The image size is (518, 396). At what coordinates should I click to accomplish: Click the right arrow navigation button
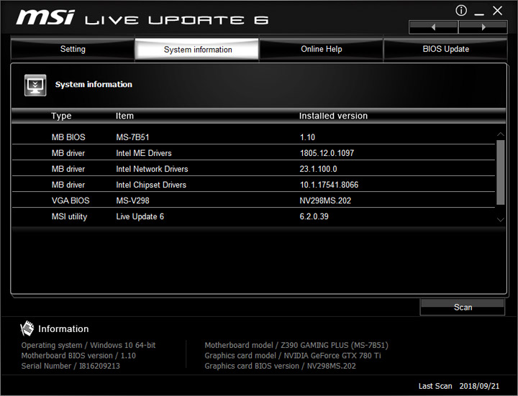[x=483, y=27]
